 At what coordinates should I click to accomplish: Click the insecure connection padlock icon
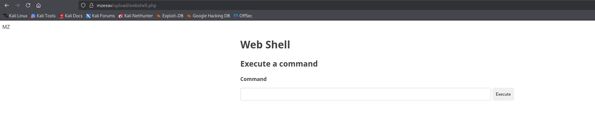point(91,5)
